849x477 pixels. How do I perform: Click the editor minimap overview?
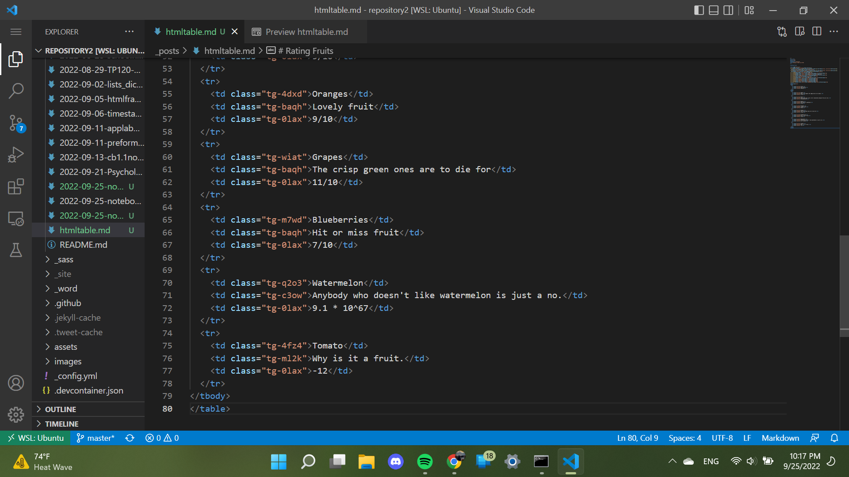click(x=814, y=93)
